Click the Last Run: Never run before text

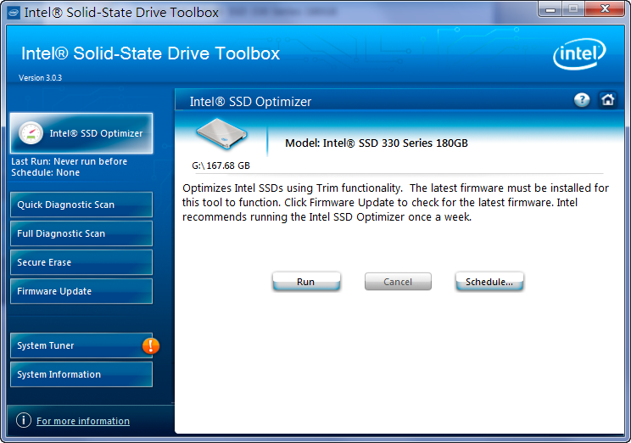coord(70,161)
